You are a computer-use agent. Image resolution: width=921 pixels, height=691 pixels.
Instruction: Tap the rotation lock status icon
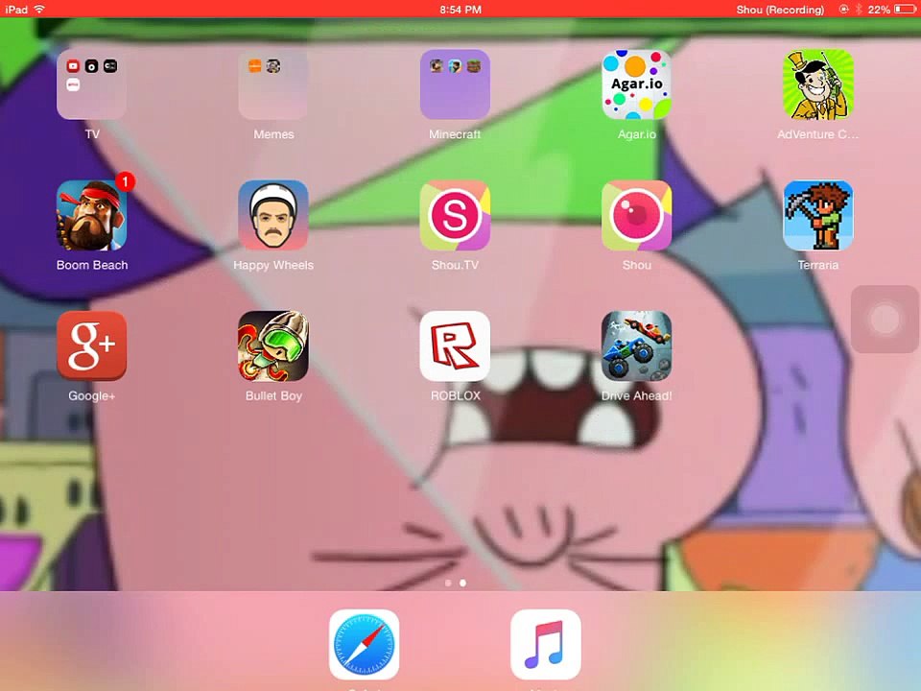(x=843, y=10)
